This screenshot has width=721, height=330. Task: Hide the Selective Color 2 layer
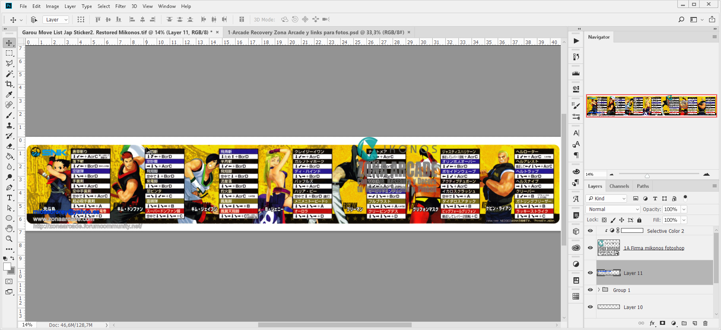590,231
